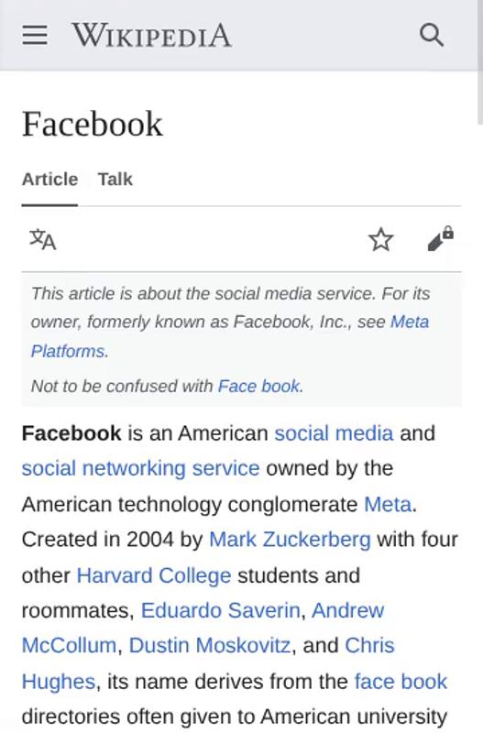Open the Dustin Moskovitz link

click(210, 646)
